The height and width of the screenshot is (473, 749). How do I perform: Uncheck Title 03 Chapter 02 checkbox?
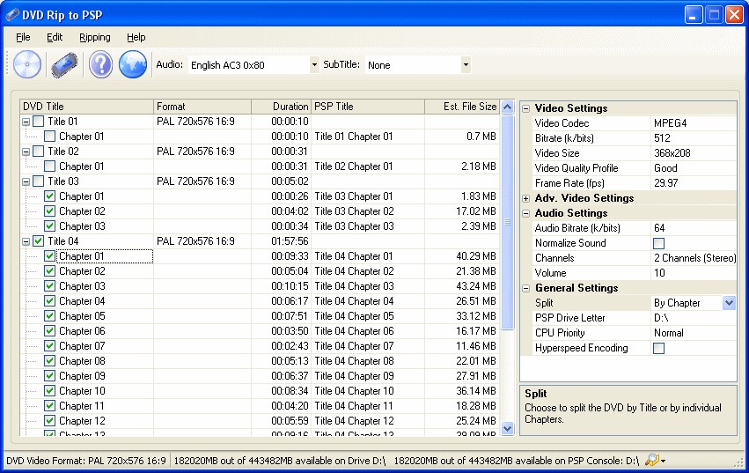point(49,211)
